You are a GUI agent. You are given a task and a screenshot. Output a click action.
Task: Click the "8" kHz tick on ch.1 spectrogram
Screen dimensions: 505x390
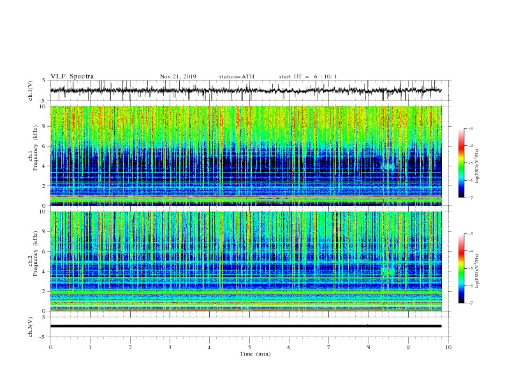(x=45, y=126)
